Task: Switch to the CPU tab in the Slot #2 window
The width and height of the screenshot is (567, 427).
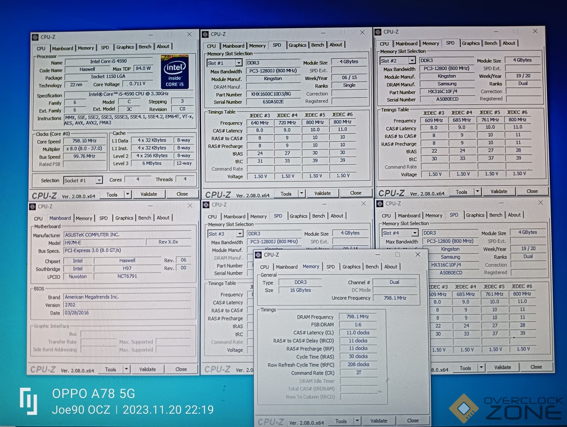Action: click(x=384, y=44)
